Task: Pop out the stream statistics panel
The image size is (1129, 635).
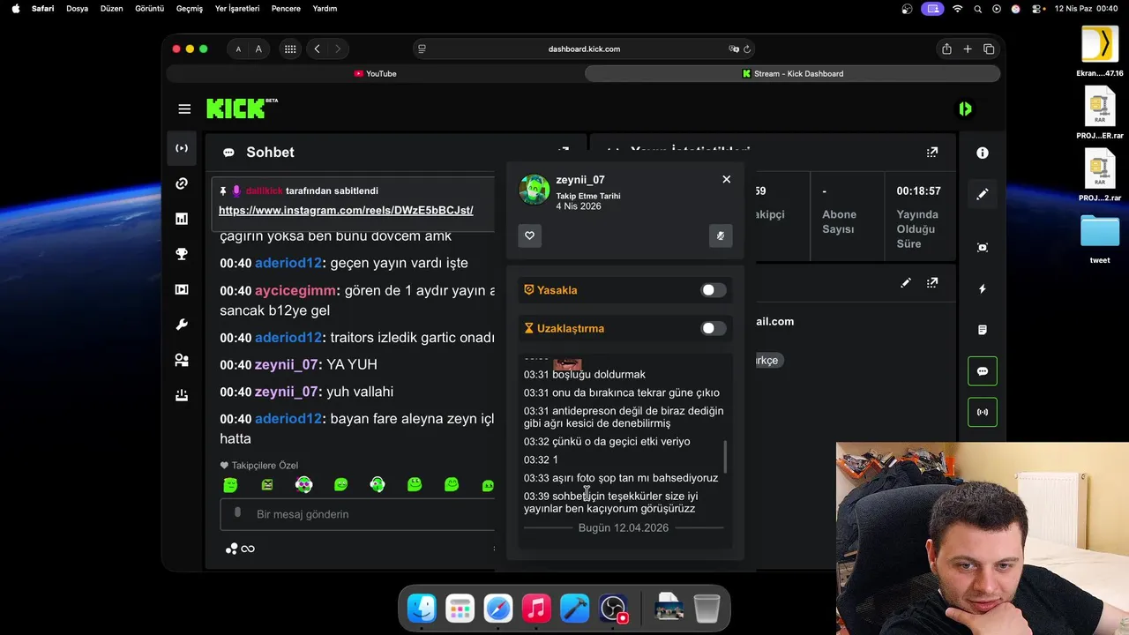Action: pos(932,153)
